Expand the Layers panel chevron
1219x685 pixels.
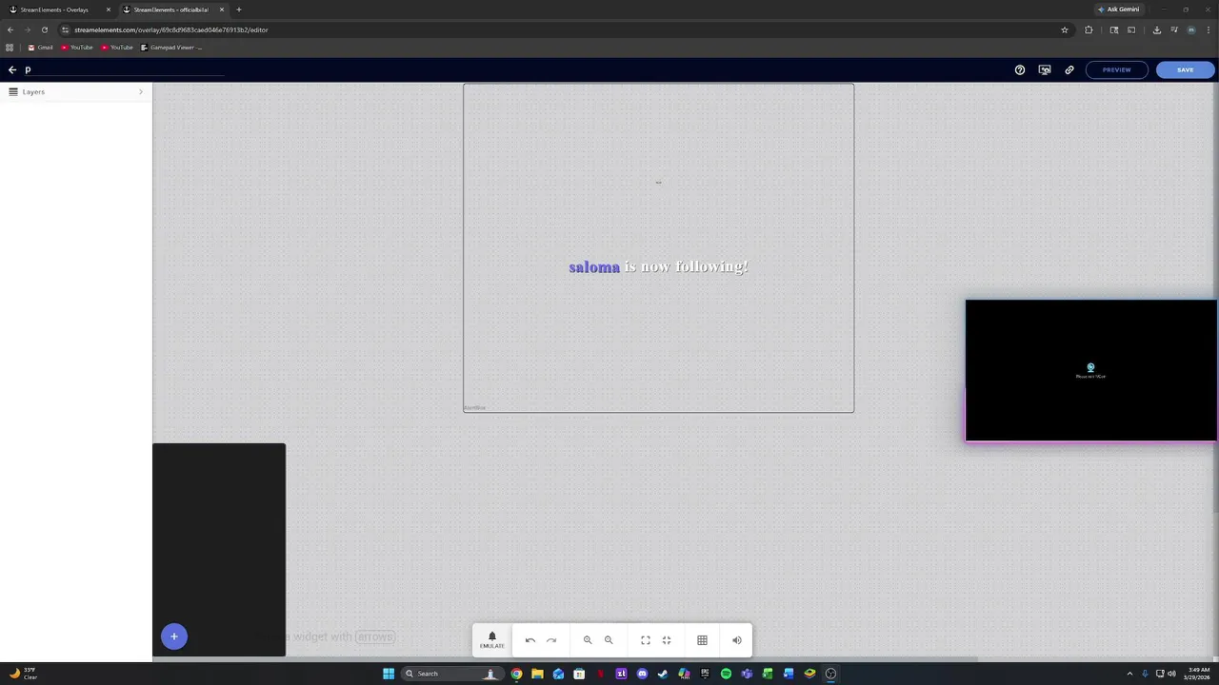(141, 92)
